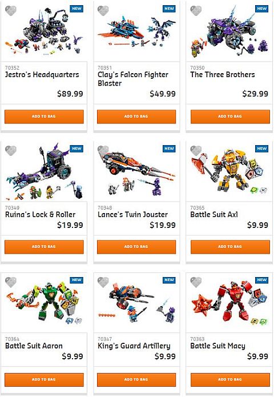The height and width of the screenshot is (397, 274).
Task: Toggle wishlist heart on Clay's Falcon Fighter Blaster
Action: [x=103, y=11]
